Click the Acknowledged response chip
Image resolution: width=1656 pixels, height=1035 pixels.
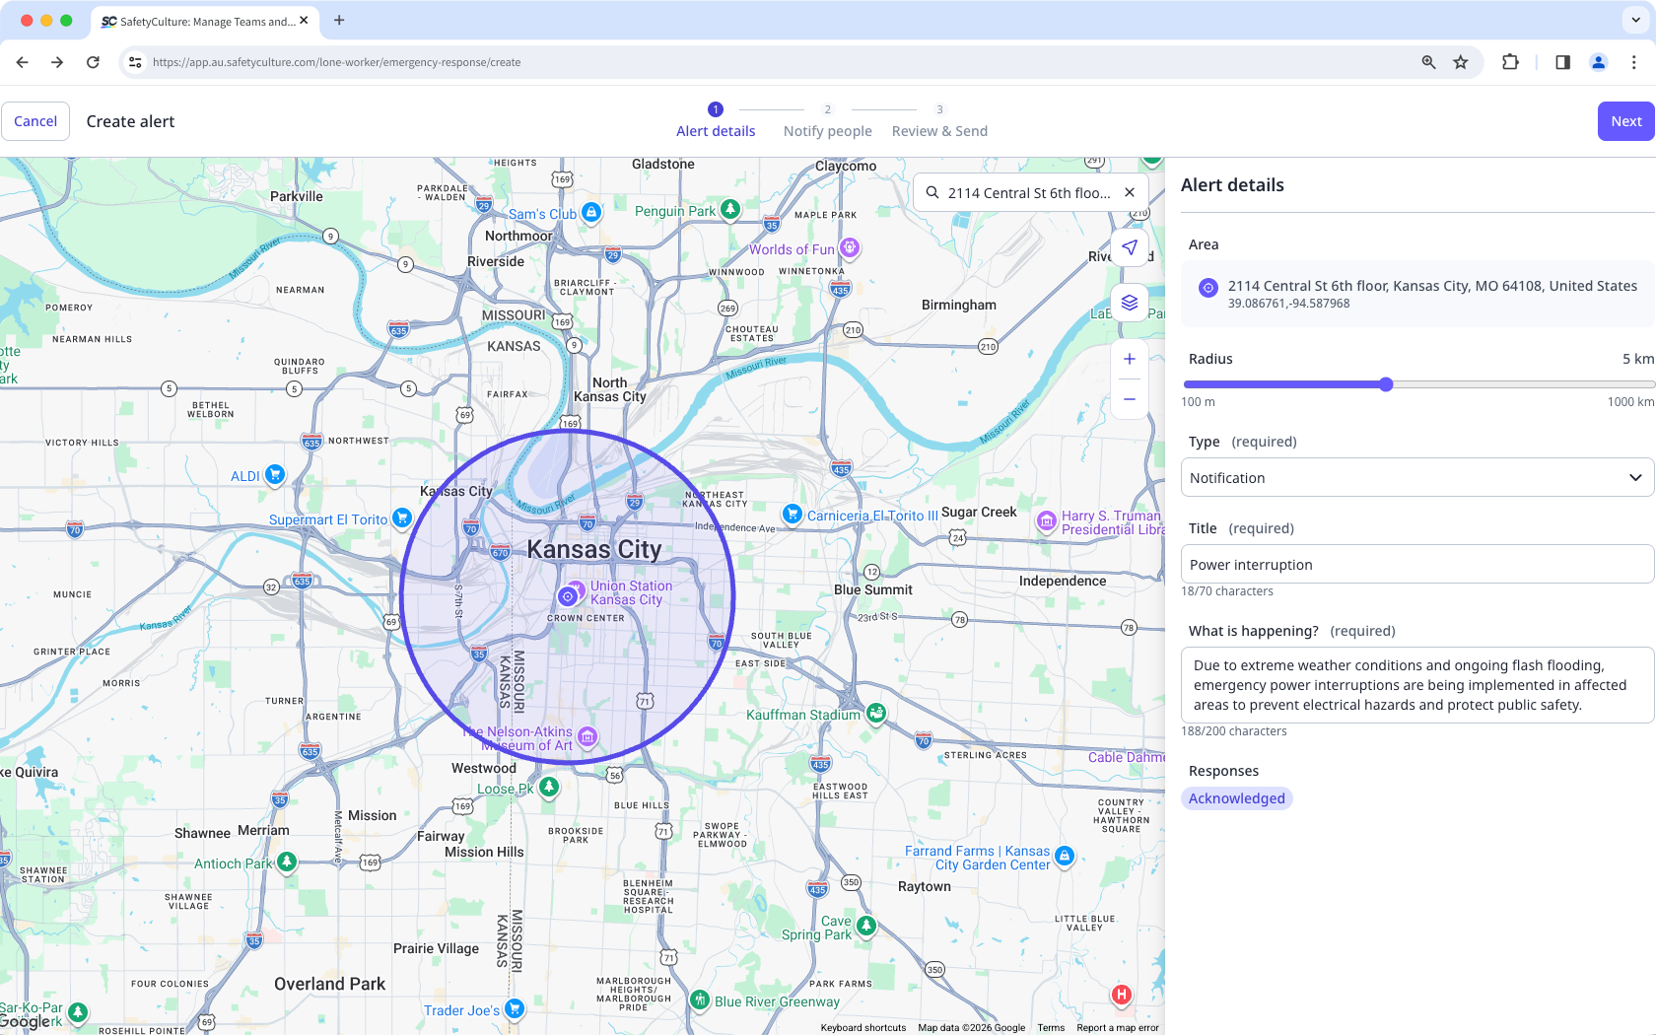[1236, 798]
